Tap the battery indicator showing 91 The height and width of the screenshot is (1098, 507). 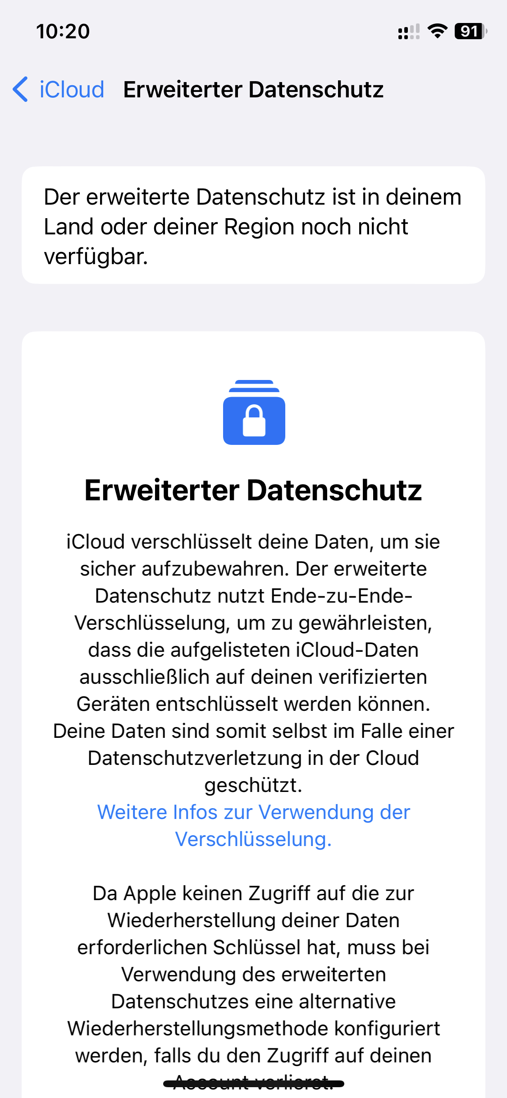click(x=470, y=31)
